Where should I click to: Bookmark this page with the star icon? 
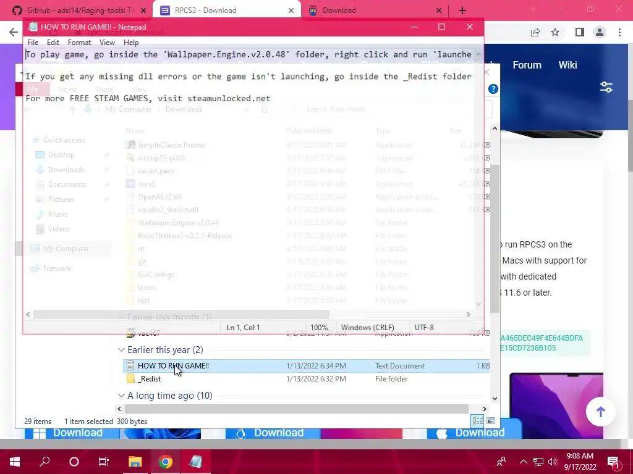pyautogui.click(x=555, y=32)
